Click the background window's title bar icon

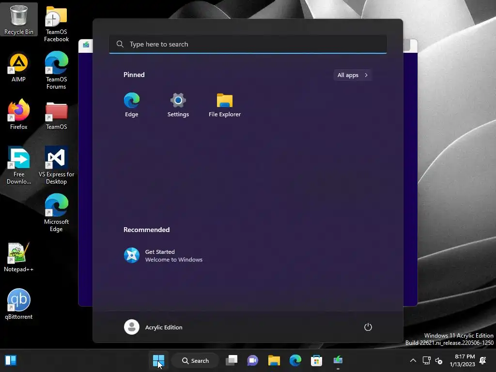86,45
